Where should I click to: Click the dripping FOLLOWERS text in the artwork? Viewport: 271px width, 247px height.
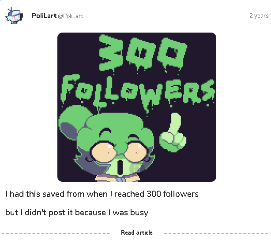(137, 90)
